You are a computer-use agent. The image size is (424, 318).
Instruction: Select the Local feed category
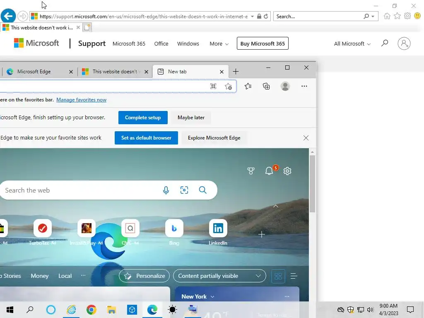65,276
